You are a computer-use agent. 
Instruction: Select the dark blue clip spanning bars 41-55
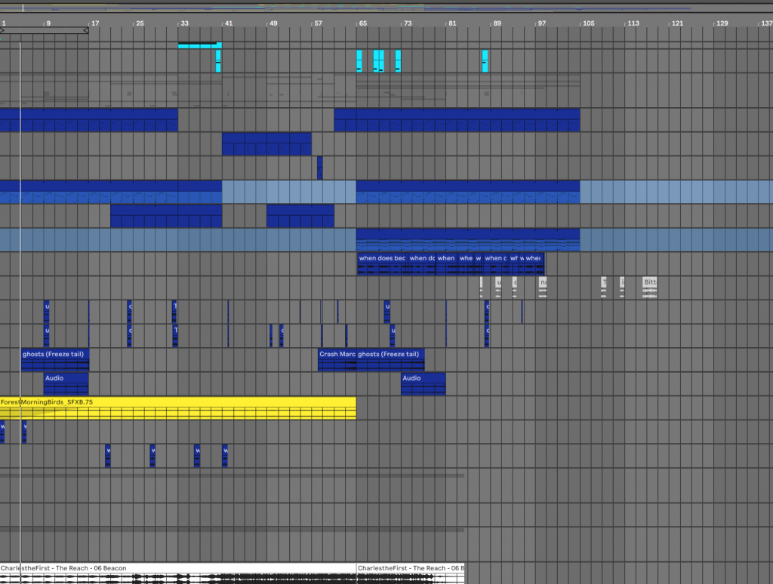tap(266, 143)
